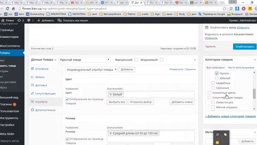
Task: Remove Средней длины value with x
Action: point(111,133)
